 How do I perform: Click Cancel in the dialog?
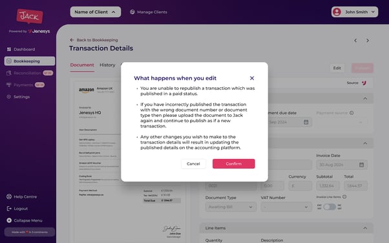point(193,164)
